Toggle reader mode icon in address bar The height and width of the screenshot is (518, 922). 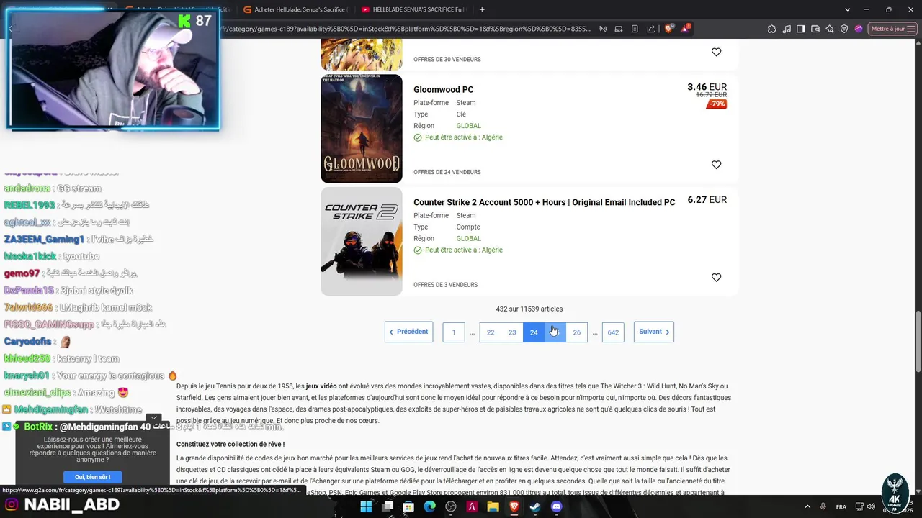pyautogui.click(x=635, y=29)
